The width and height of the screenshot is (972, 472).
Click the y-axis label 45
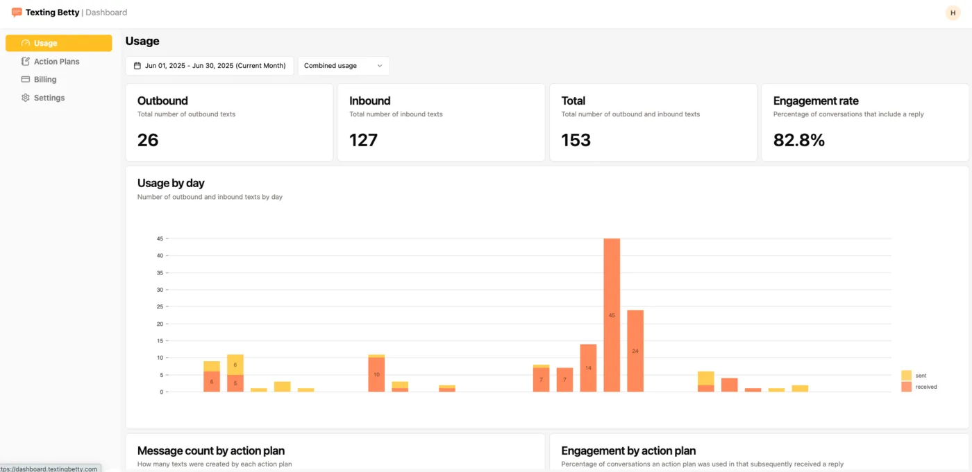pyautogui.click(x=160, y=238)
